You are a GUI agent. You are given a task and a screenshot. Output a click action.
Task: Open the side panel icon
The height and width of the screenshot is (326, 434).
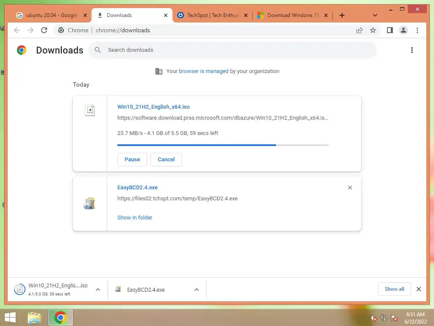[390, 30]
